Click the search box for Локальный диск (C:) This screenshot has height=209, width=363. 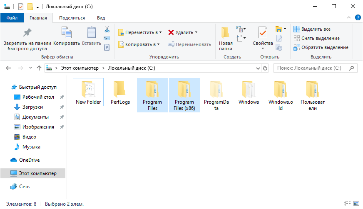312,68
